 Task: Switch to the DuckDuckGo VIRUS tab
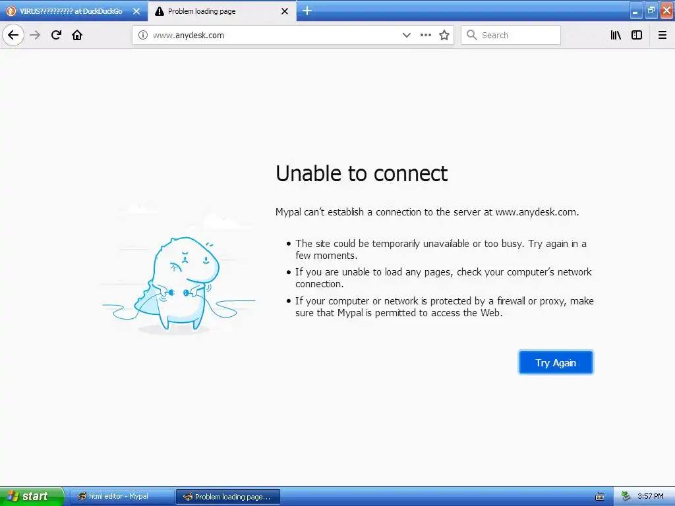coord(74,11)
